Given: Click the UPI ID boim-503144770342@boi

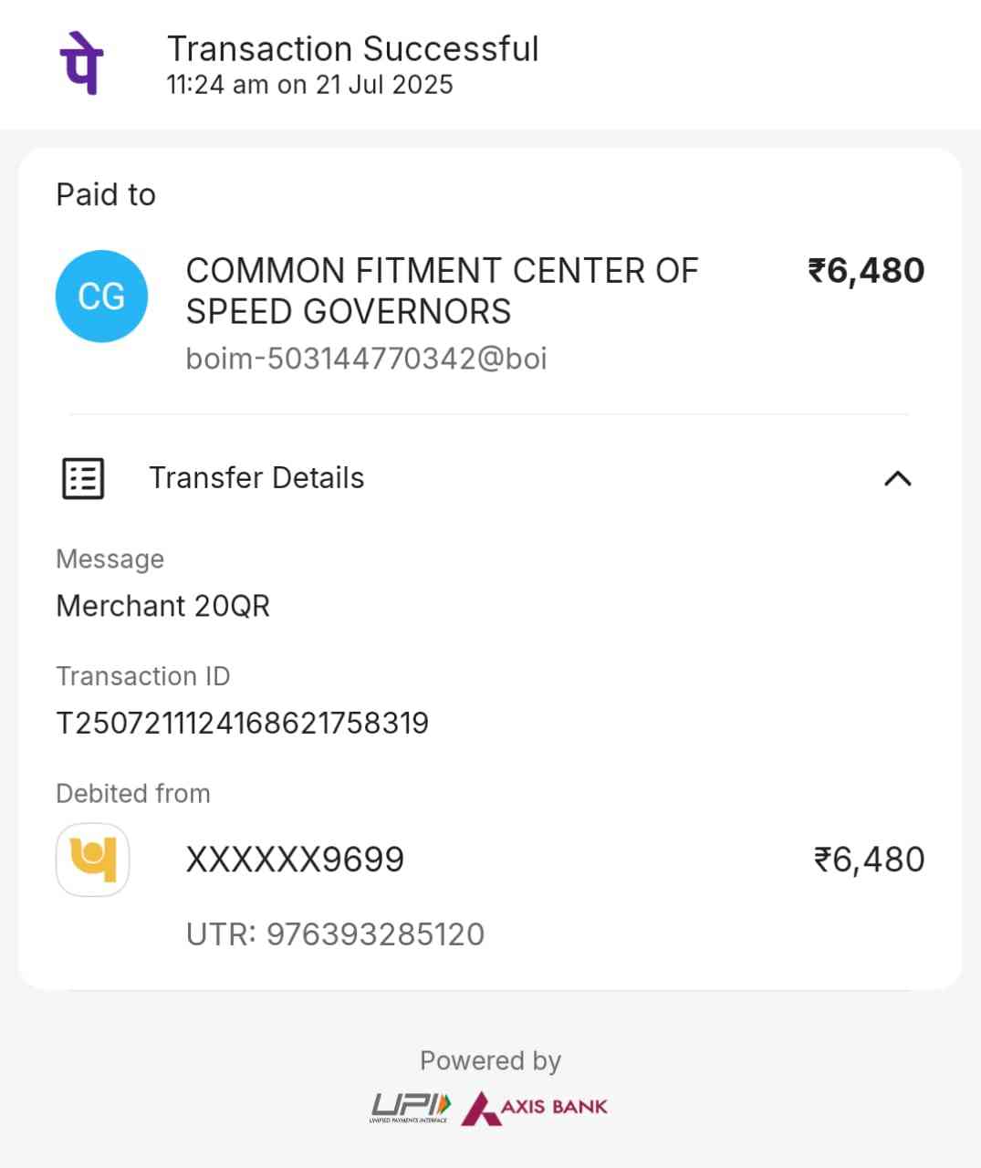Looking at the screenshot, I should click(x=366, y=359).
